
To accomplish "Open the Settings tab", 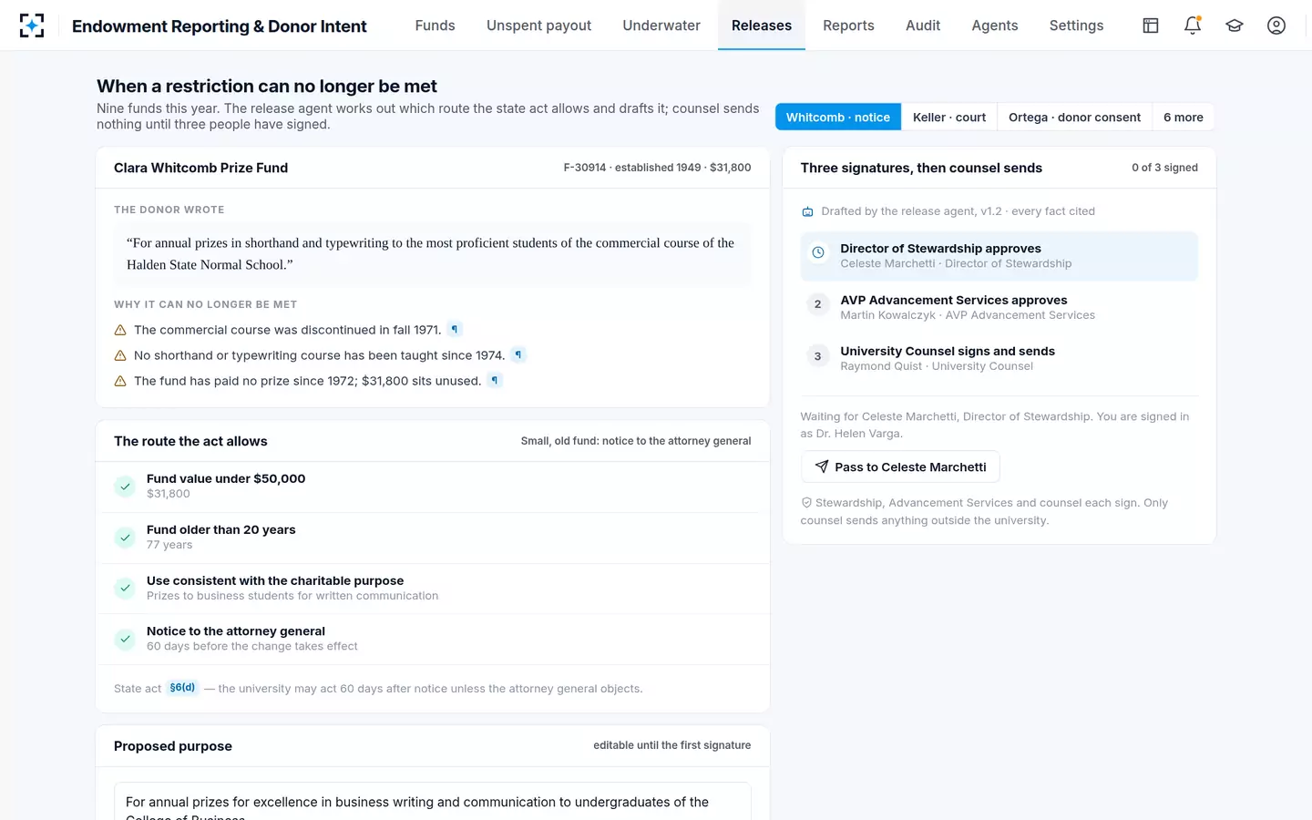I will point(1076,26).
